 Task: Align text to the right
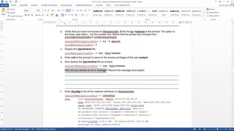tap(69, 15)
